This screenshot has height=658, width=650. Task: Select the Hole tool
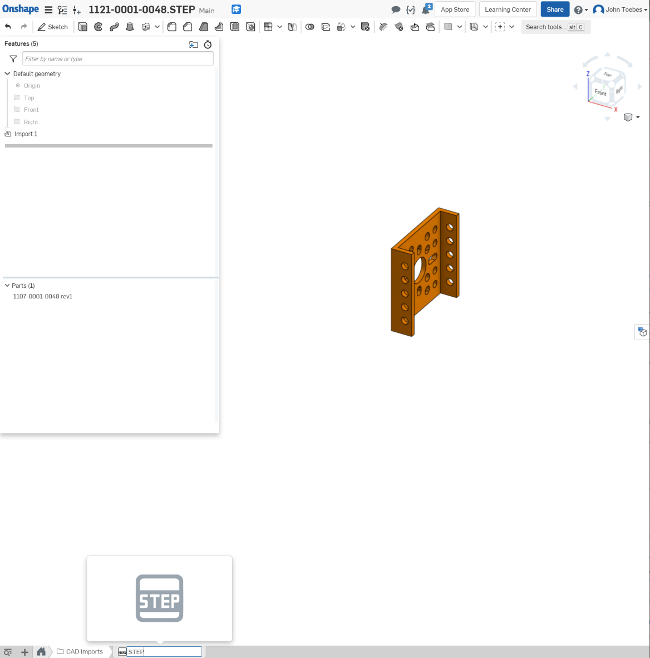click(250, 27)
